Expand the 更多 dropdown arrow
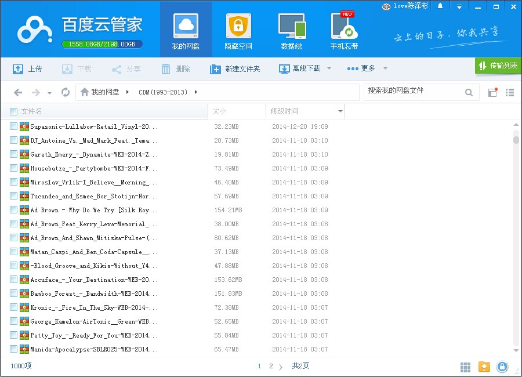Viewport: 522px width, 377px height. pos(385,68)
